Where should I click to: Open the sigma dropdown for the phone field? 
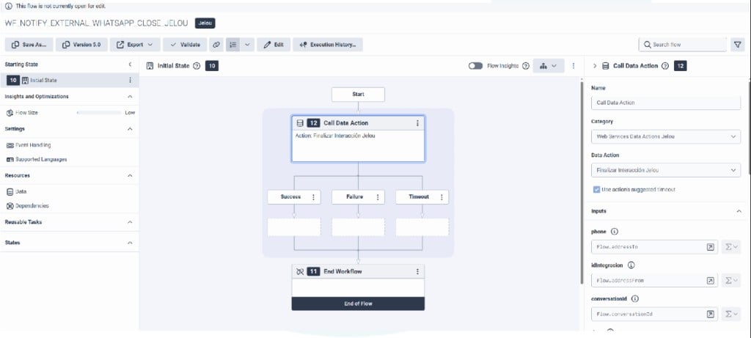tap(731, 247)
